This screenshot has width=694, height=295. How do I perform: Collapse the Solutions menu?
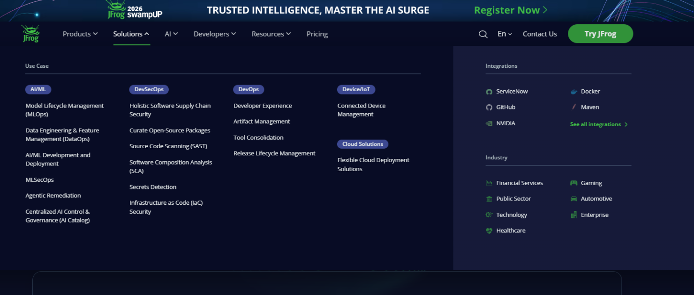click(x=131, y=34)
